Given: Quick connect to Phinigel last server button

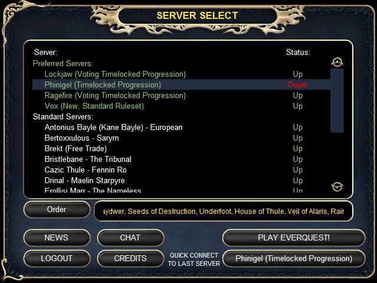Looking at the screenshot, I should pos(294,258).
